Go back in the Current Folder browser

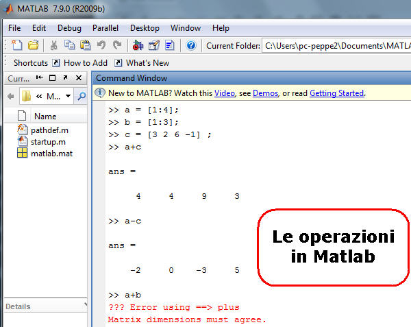(x=11, y=97)
